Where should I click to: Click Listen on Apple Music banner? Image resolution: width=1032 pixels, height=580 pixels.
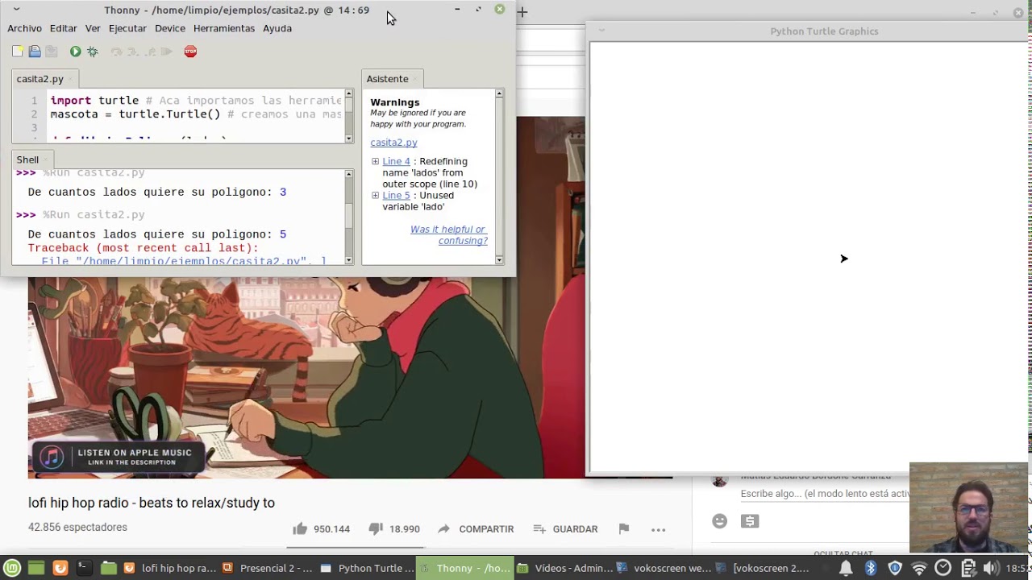coord(118,457)
